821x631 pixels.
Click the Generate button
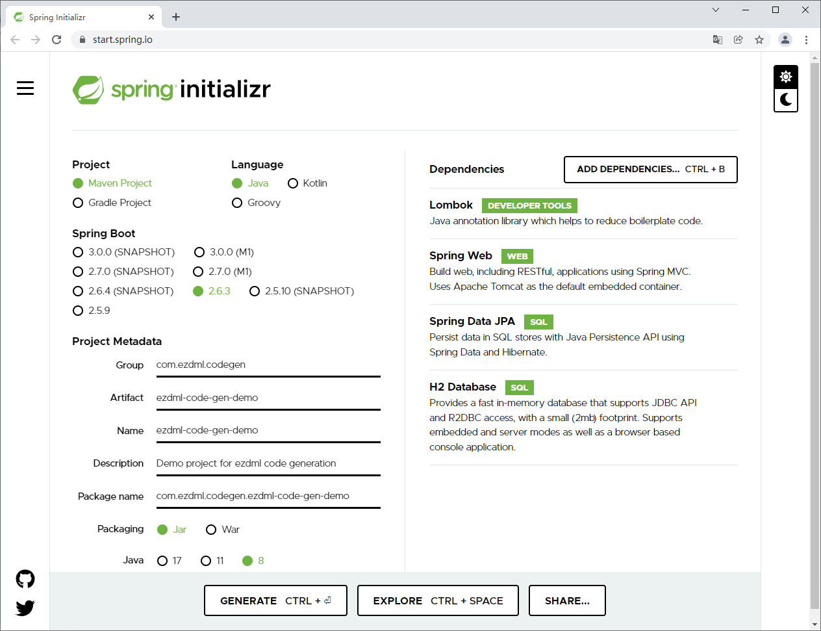click(x=275, y=600)
